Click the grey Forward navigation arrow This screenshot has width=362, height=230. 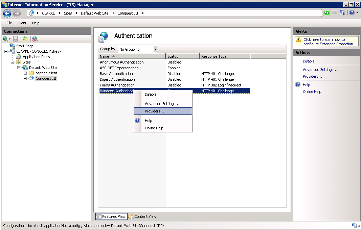[x=17, y=14]
